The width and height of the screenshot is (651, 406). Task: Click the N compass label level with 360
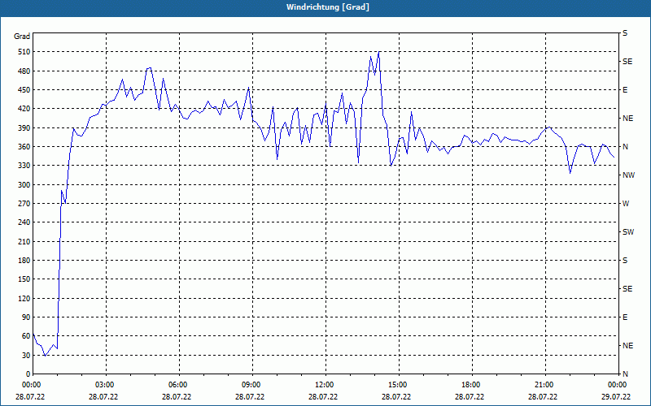[x=625, y=147]
